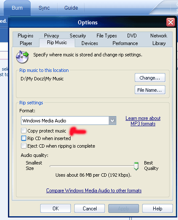Confirm settings with the OK button
The height and width of the screenshot is (220, 178).
click(x=55, y=209)
